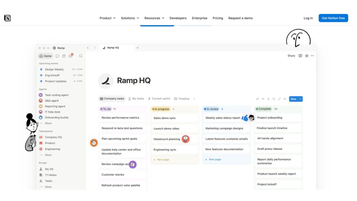Click the lightbulb avatar on Headcount planning

pos(185,139)
